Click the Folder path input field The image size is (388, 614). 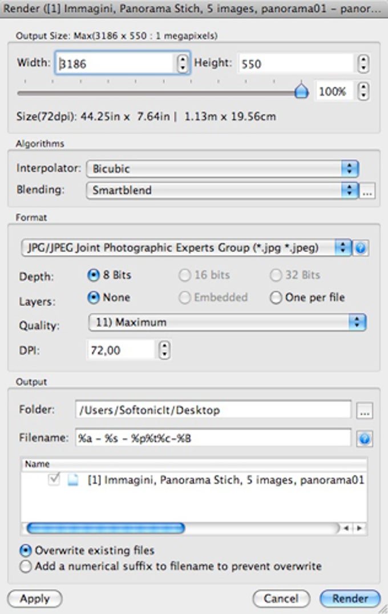tap(213, 410)
